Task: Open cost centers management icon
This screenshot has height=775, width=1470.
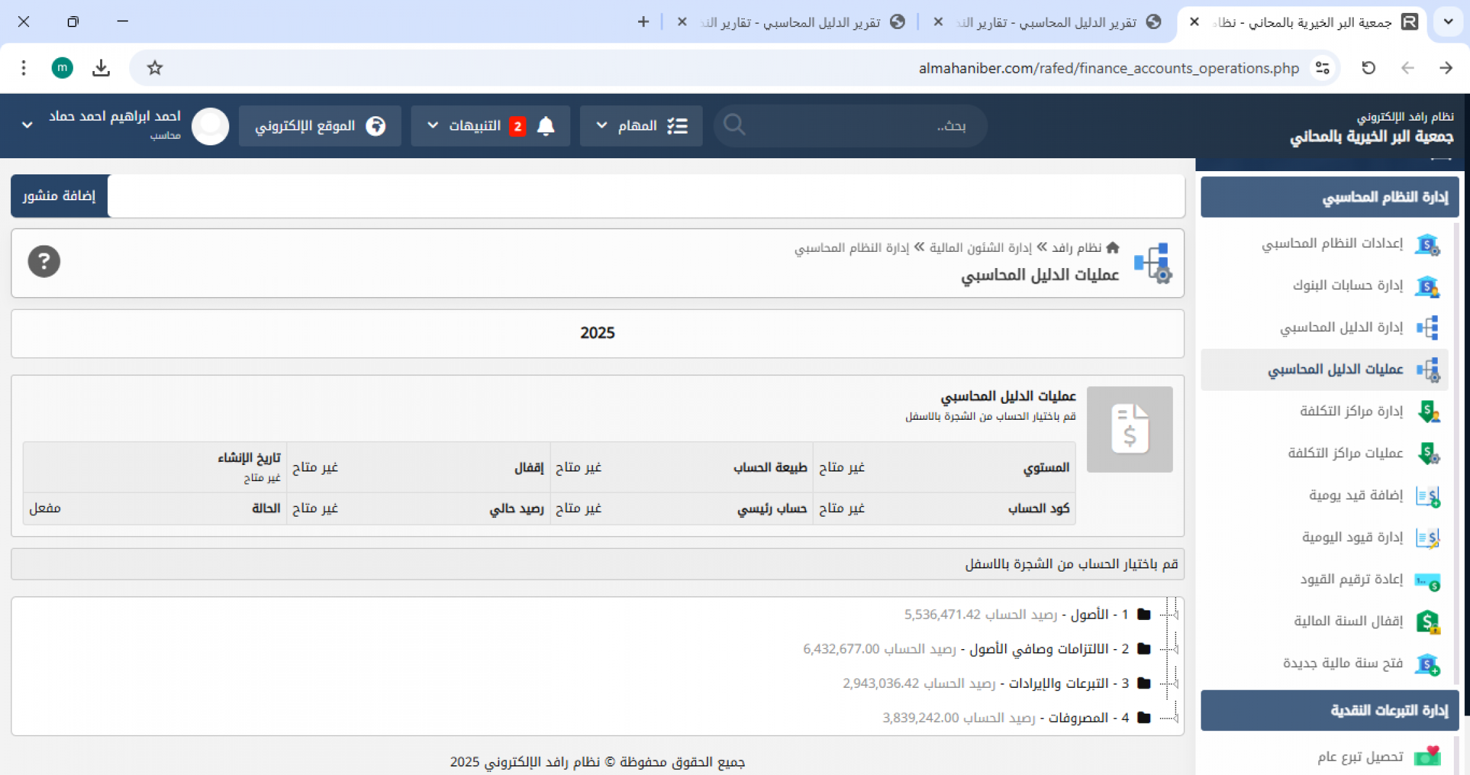Action: pos(1427,411)
